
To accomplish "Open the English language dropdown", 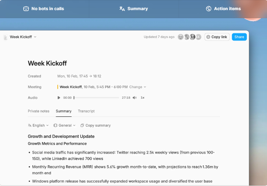I will point(38,125).
